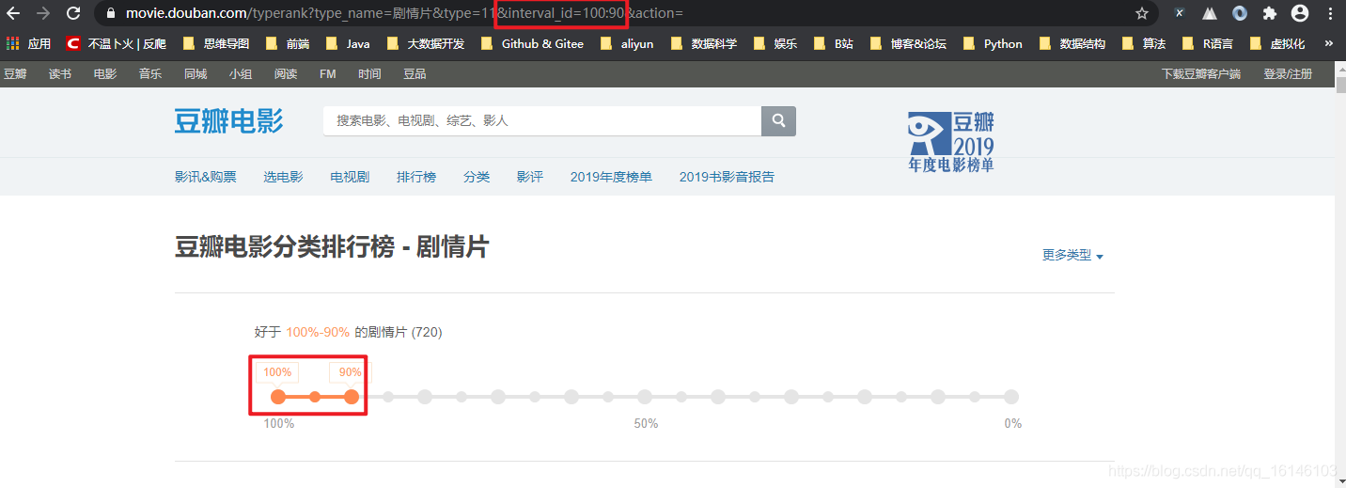
Task: Reload the current page
Action: pyautogui.click(x=73, y=13)
